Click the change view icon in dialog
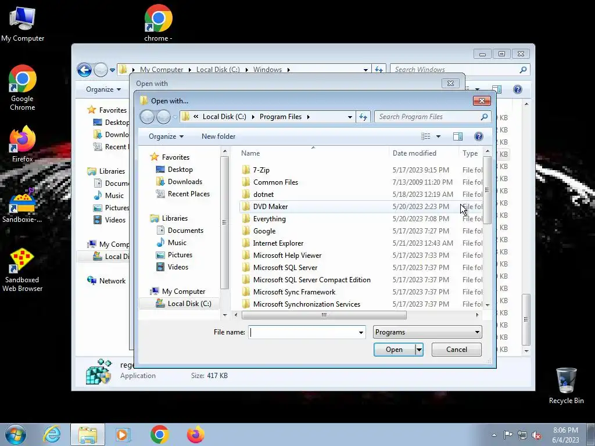This screenshot has height=446, width=595. (x=426, y=136)
